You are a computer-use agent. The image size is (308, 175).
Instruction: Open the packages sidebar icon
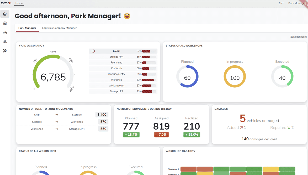(5, 33)
